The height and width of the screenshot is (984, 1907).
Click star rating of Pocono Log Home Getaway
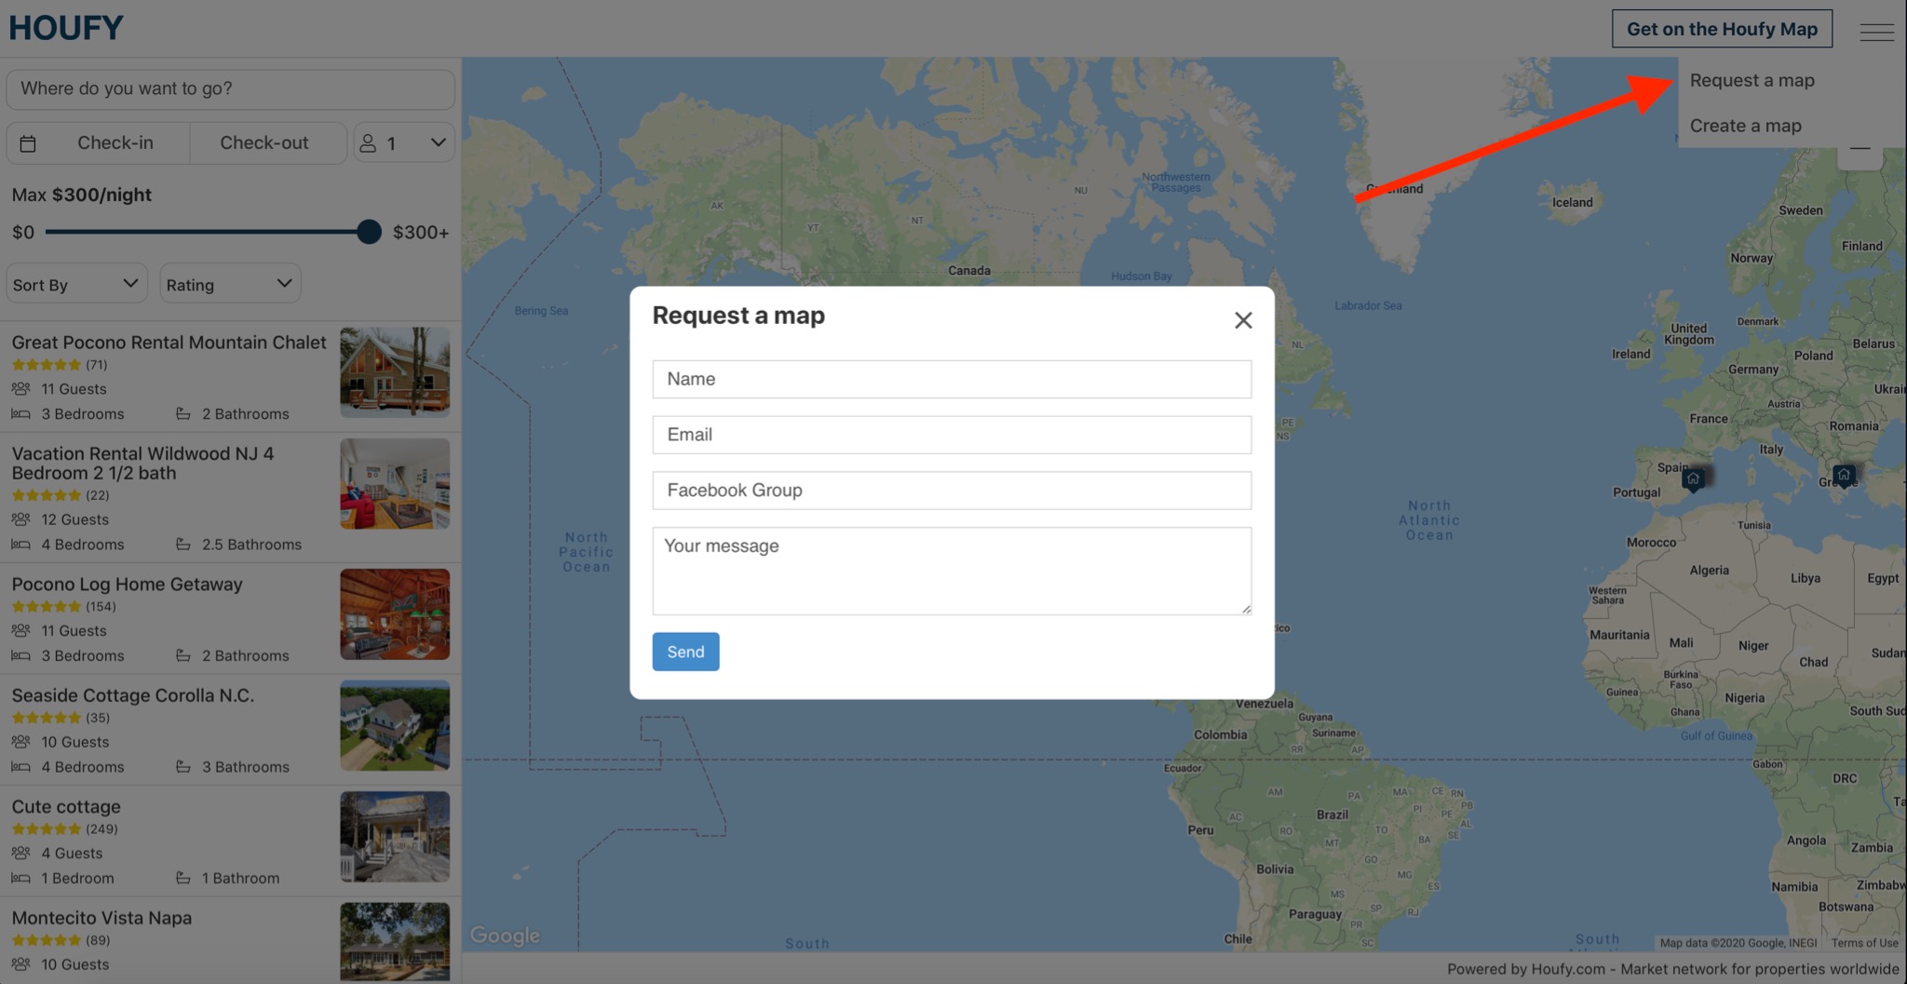pyautogui.click(x=47, y=606)
